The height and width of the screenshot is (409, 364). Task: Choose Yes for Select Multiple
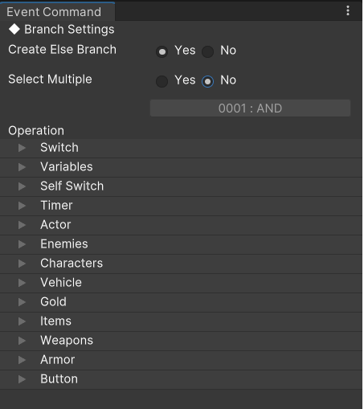pos(162,81)
